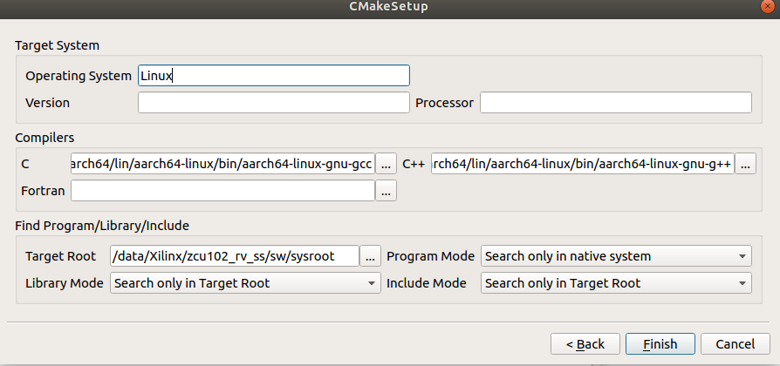Click the Processor input field
780x366 pixels.
coord(615,102)
